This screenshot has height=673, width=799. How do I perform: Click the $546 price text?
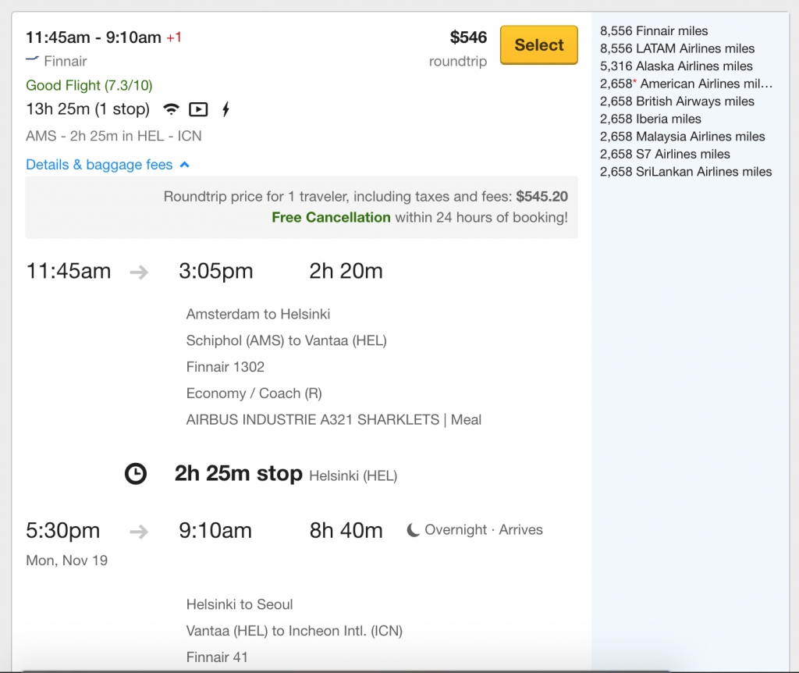tap(468, 37)
